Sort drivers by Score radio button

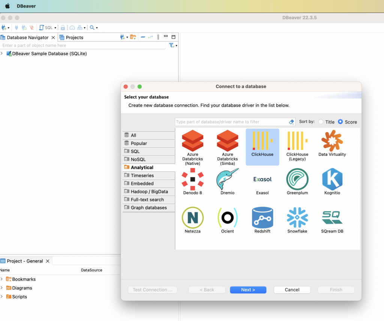tap(340, 122)
